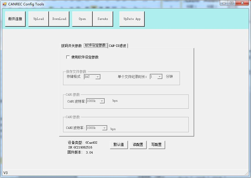Viewport: 251px width, 178px height.
Task: Open a config file with Open button
Action: click(82, 19)
